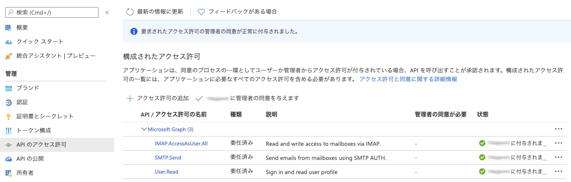Click the クイック スタート cloud icon

pos(8,42)
